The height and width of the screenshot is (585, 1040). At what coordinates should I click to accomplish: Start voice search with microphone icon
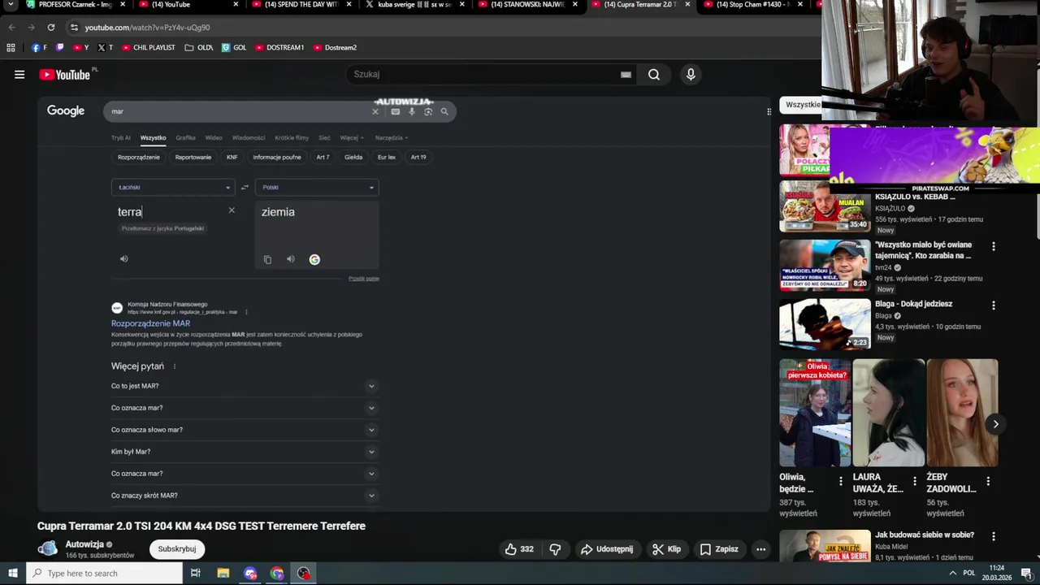click(691, 75)
